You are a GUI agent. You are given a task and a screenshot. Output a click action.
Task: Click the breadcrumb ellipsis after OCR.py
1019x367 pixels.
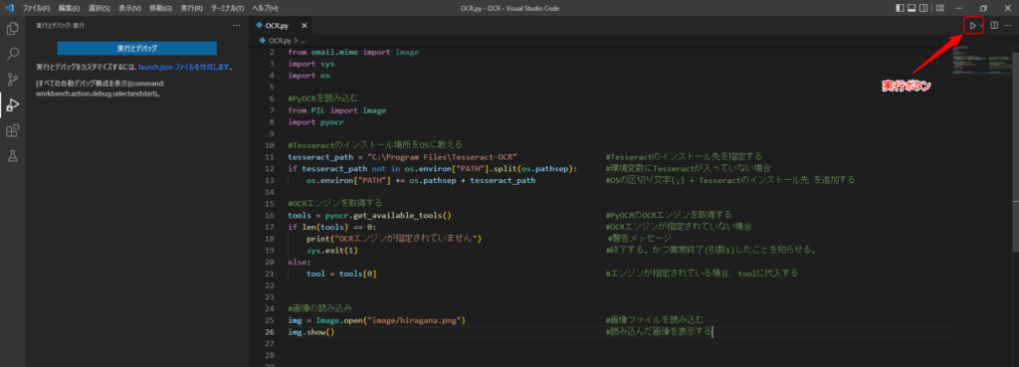(x=302, y=40)
